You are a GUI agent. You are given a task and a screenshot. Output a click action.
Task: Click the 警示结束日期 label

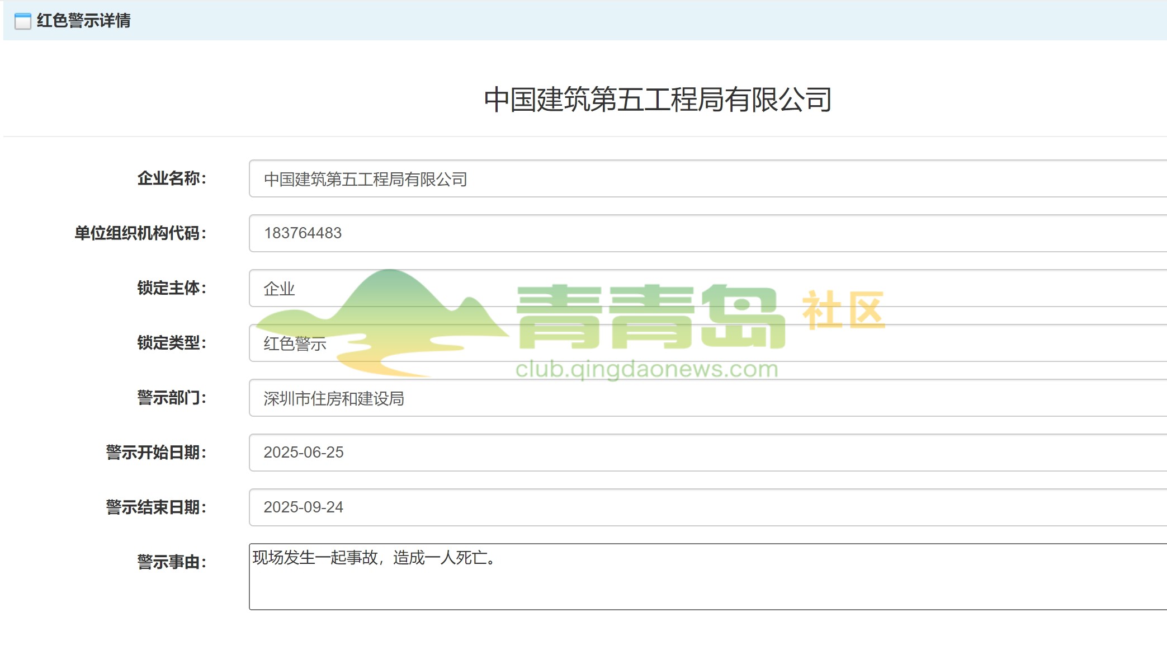click(x=157, y=507)
